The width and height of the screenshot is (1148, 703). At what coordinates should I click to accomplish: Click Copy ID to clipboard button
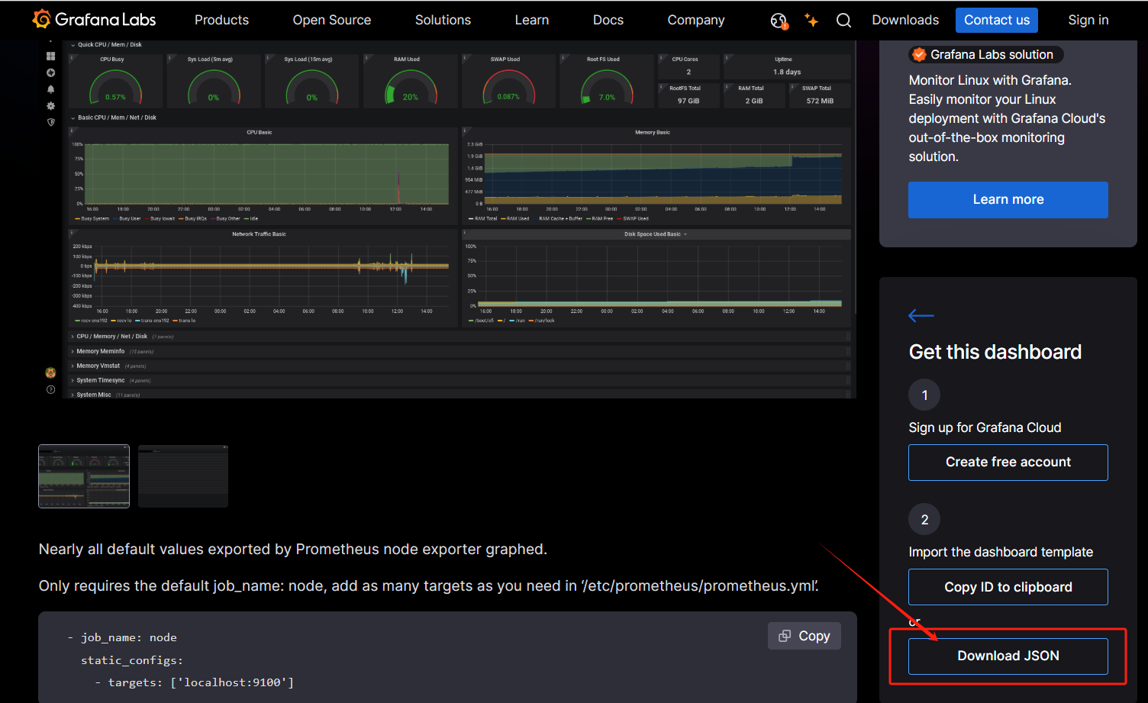1008,587
